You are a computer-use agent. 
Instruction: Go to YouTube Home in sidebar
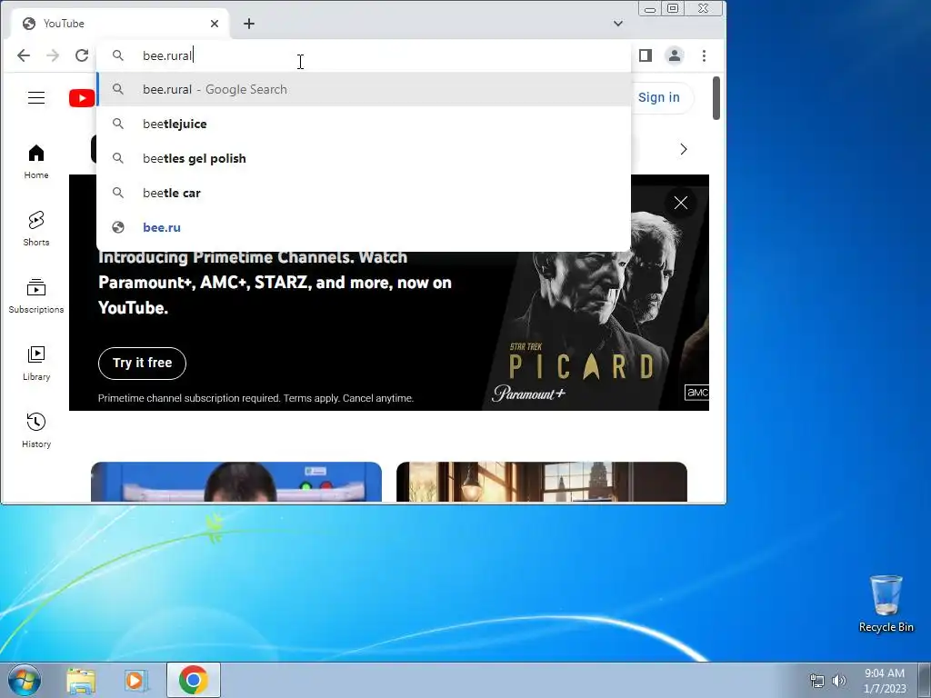pos(36,162)
